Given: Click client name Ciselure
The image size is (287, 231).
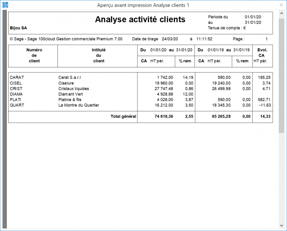Looking at the screenshot, I should (x=66, y=83).
